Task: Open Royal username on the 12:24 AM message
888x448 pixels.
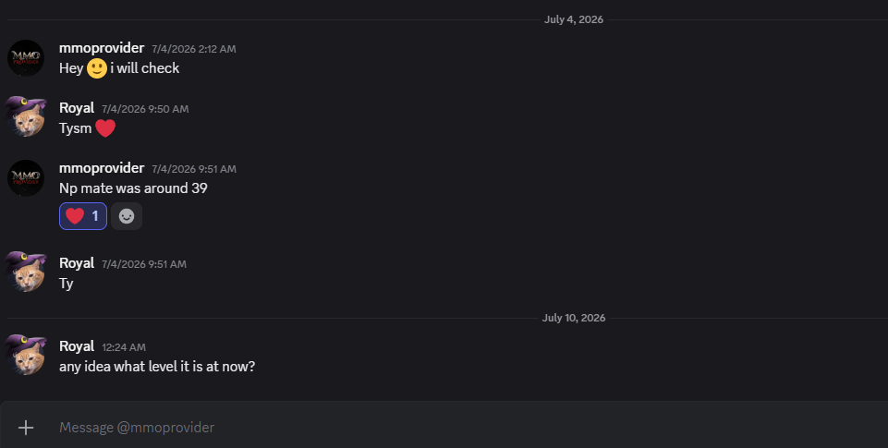Action: [x=77, y=346]
